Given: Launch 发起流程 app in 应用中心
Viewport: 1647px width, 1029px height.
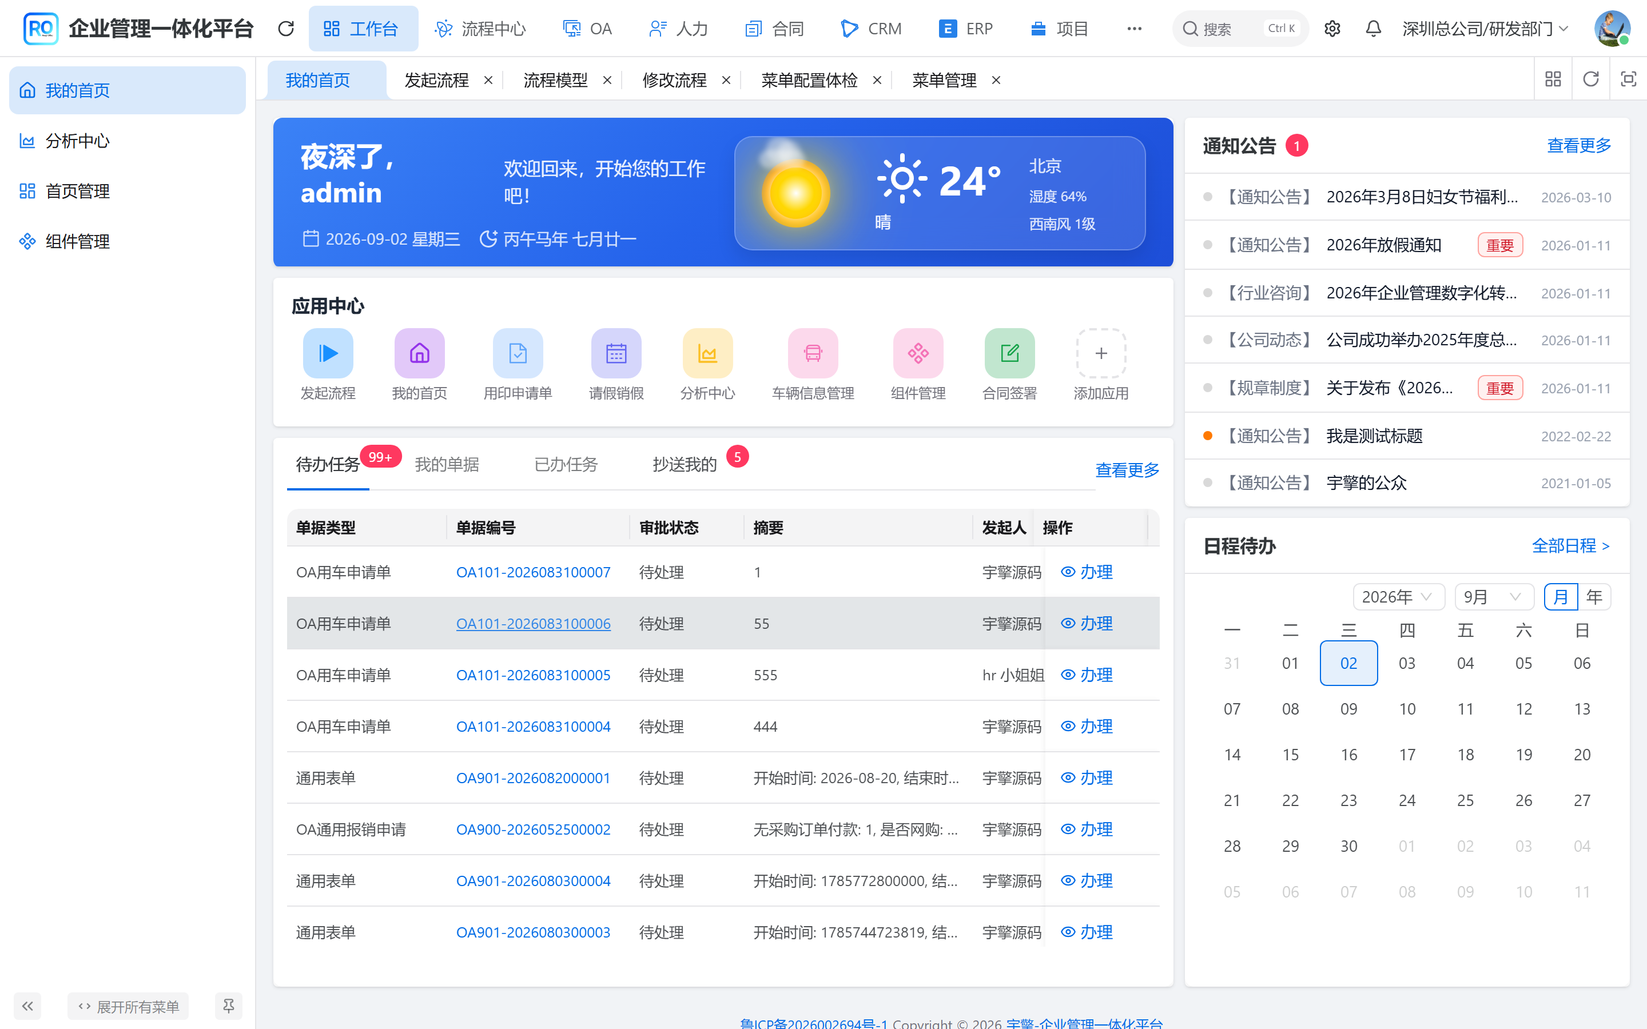Looking at the screenshot, I should 328,353.
